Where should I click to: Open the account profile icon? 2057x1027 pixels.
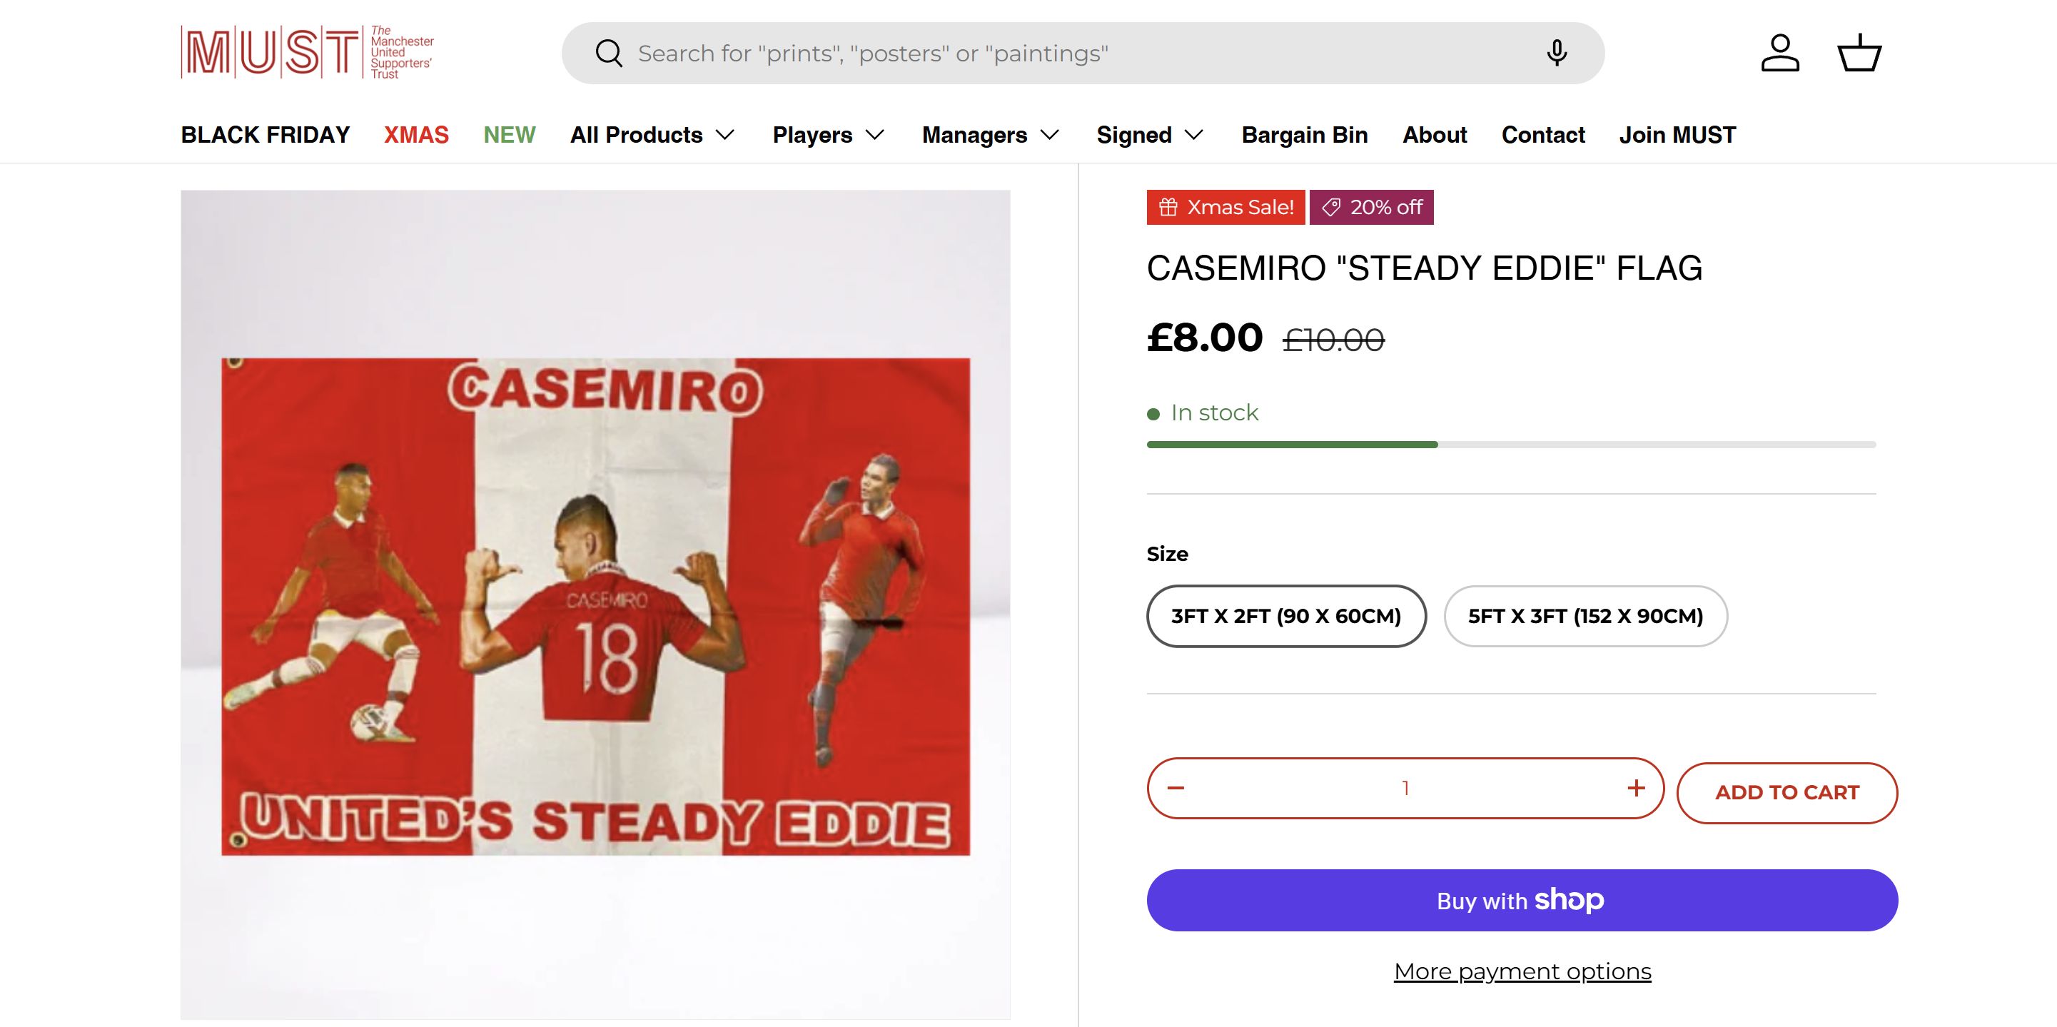1780,54
